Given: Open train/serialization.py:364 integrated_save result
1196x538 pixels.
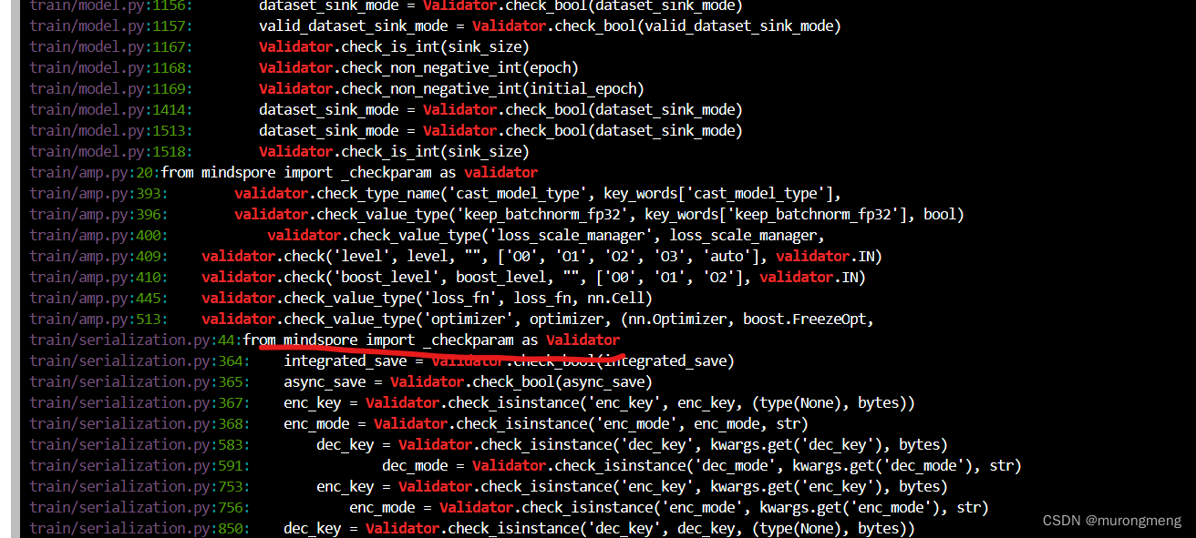Looking at the screenshot, I should [x=132, y=360].
